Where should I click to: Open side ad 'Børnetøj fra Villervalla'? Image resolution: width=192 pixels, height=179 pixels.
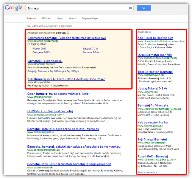coord(153,105)
